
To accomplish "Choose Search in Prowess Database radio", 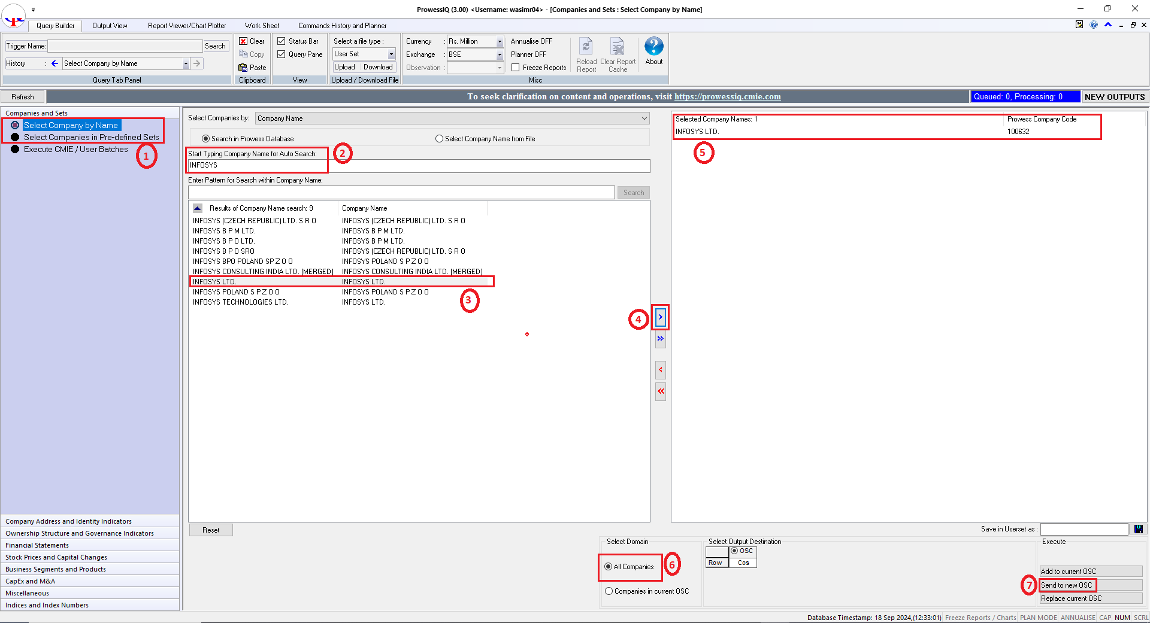I will [x=205, y=139].
